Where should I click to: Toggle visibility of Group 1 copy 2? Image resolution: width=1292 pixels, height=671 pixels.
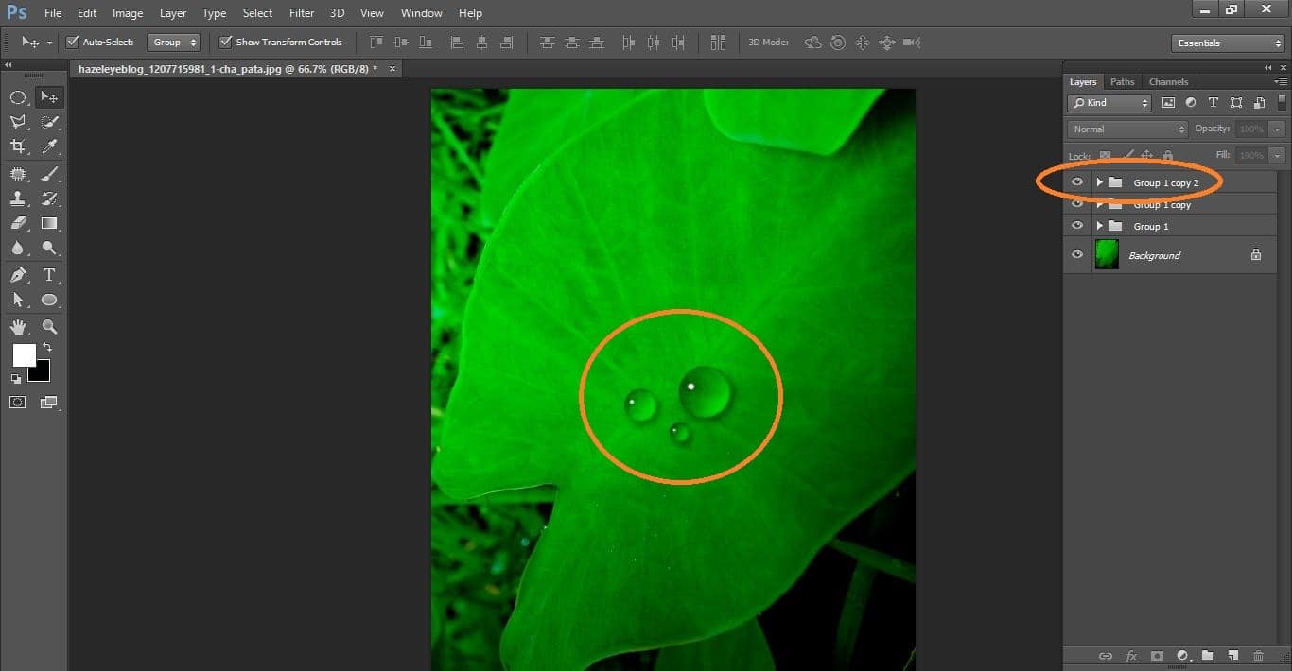[1077, 181]
